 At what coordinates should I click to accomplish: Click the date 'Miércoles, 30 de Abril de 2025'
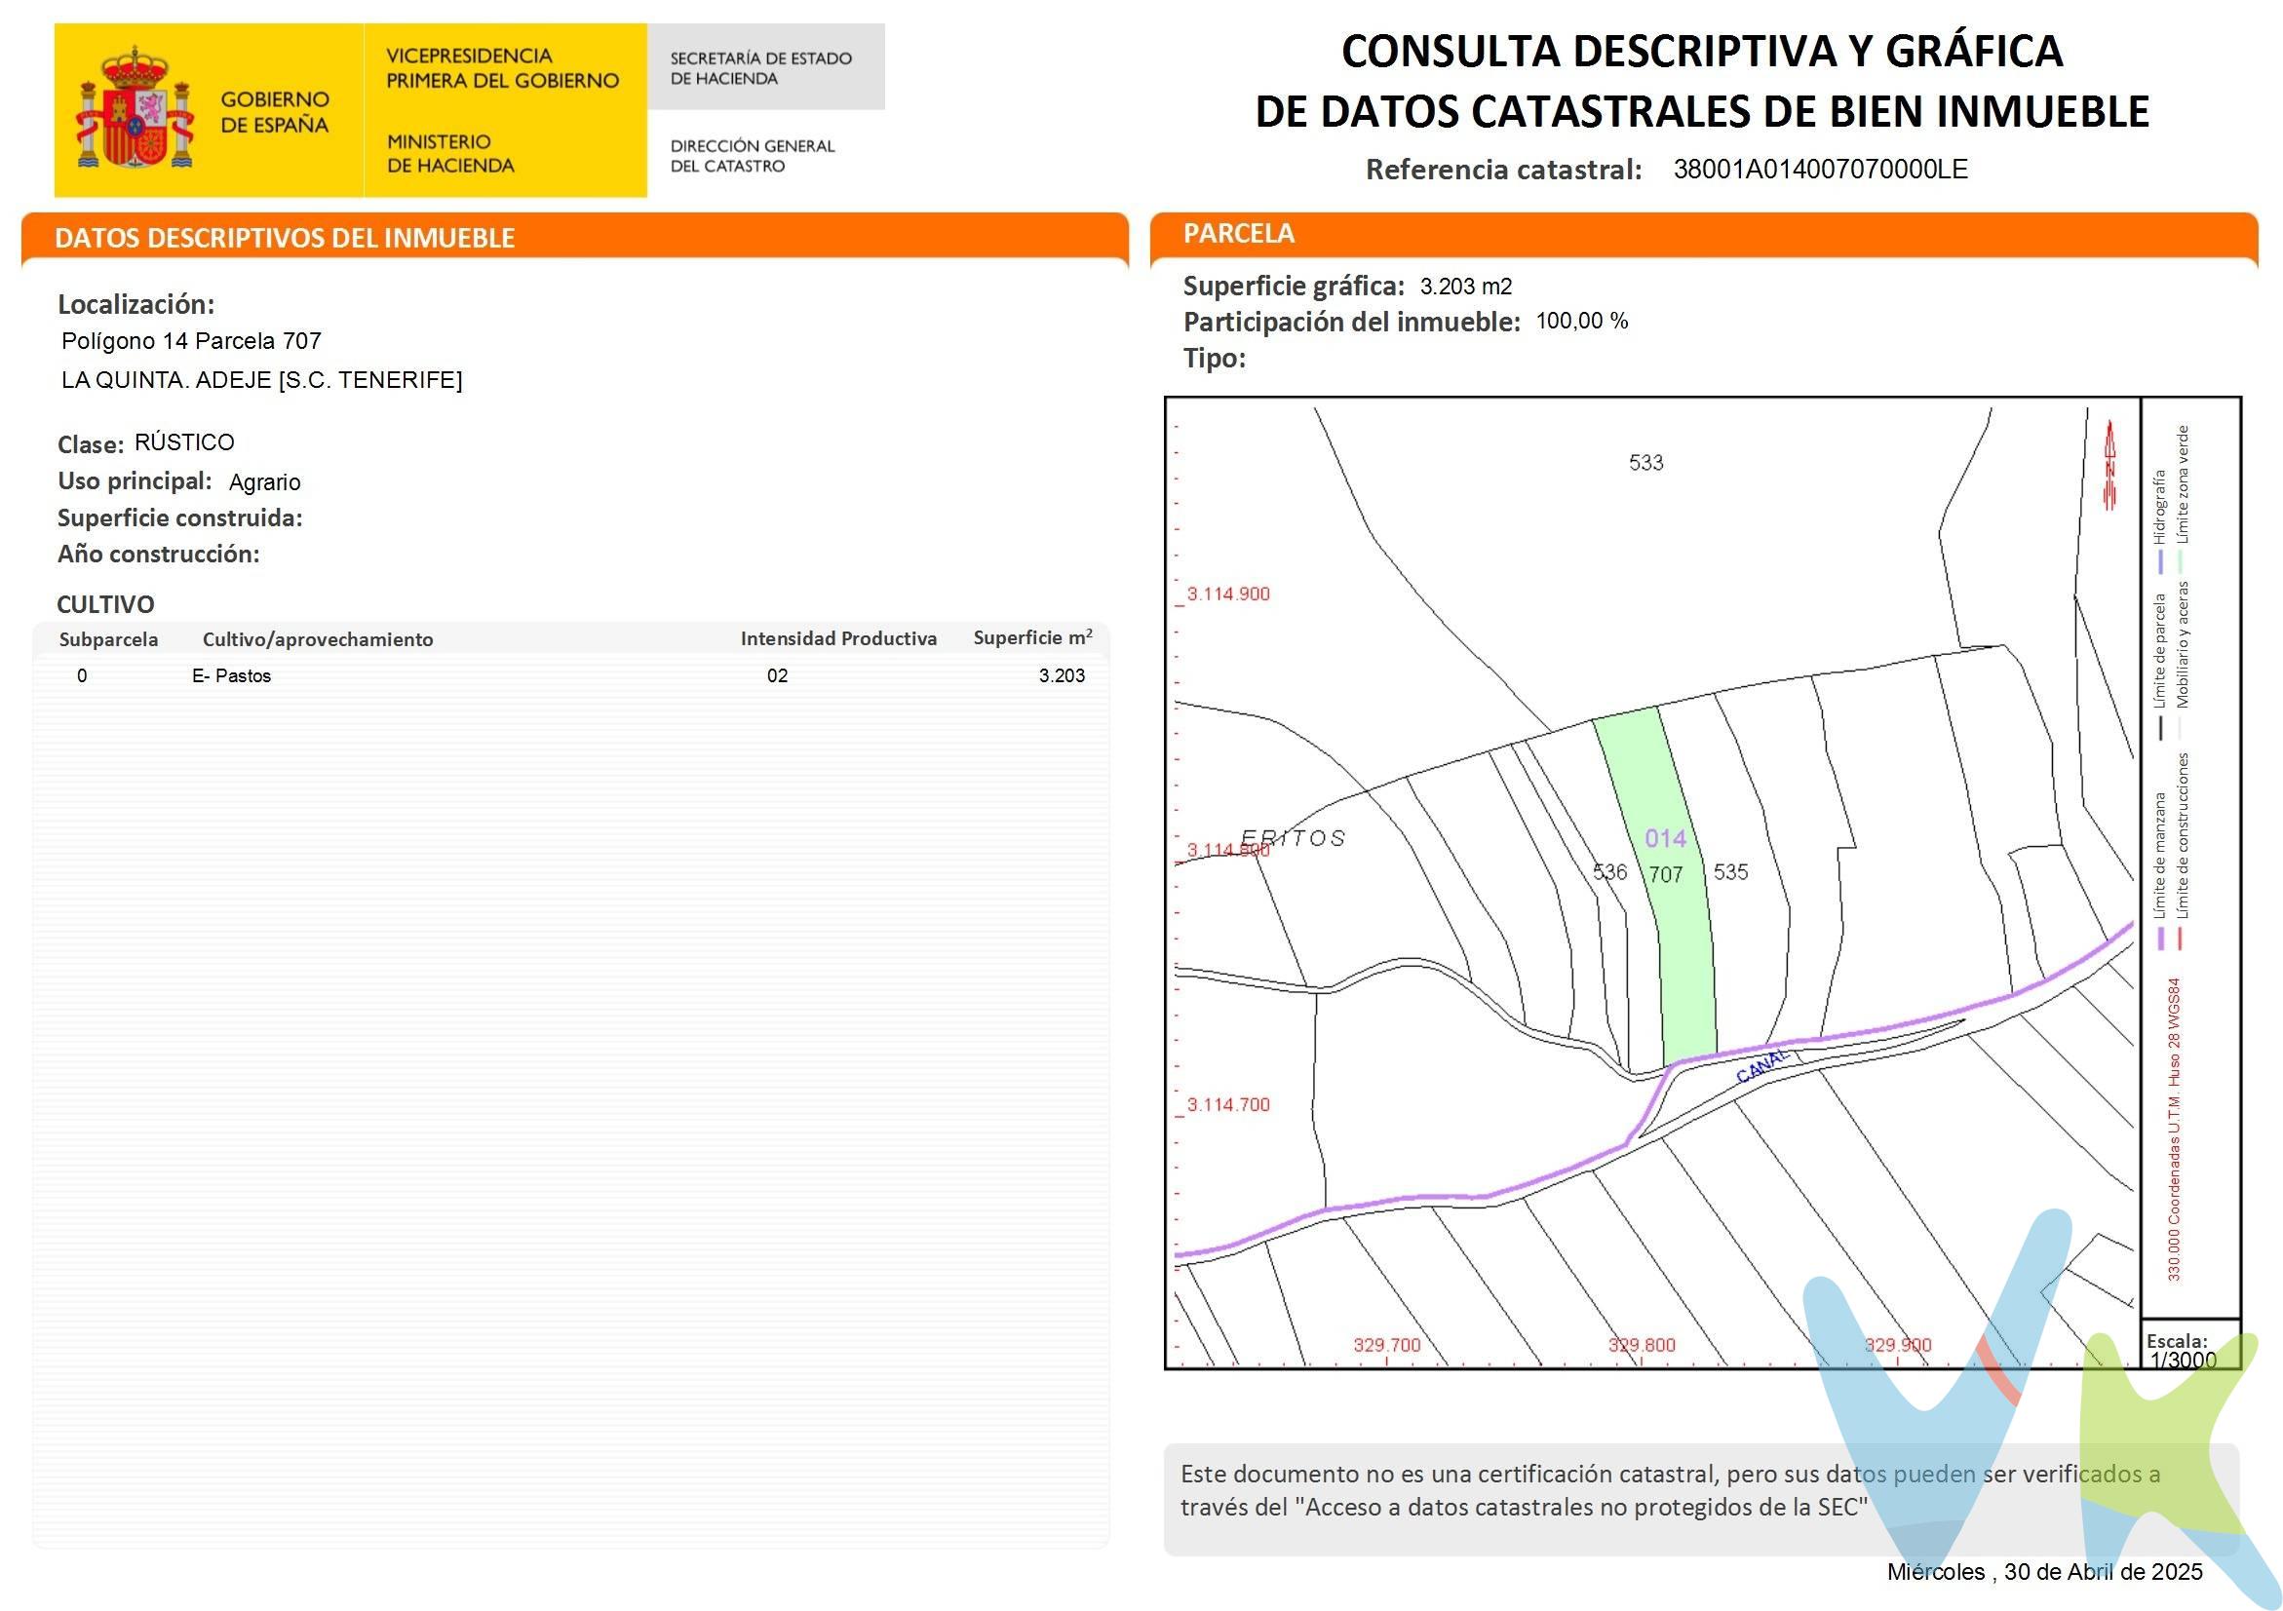(2044, 1571)
